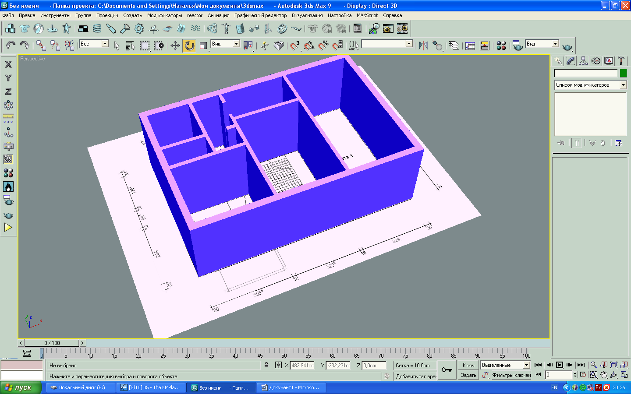Expand the named selection sets dropdown
Viewport: 631px width, 394px height.
coord(409,44)
